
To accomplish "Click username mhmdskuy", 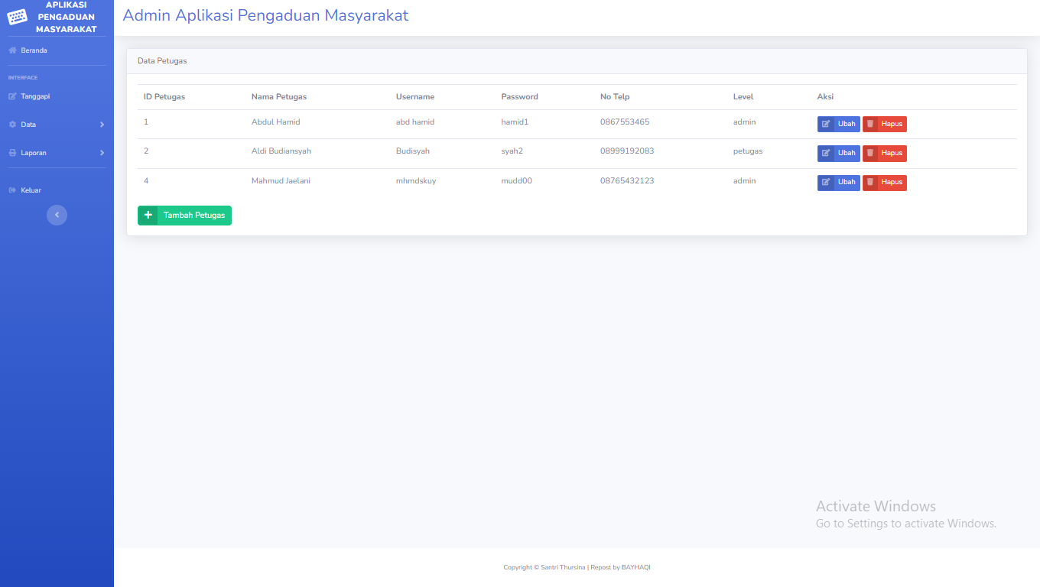I will [x=416, y=181].
